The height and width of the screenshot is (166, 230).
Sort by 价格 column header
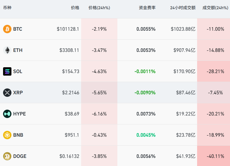pyautogui.click(x=75, y=8)
